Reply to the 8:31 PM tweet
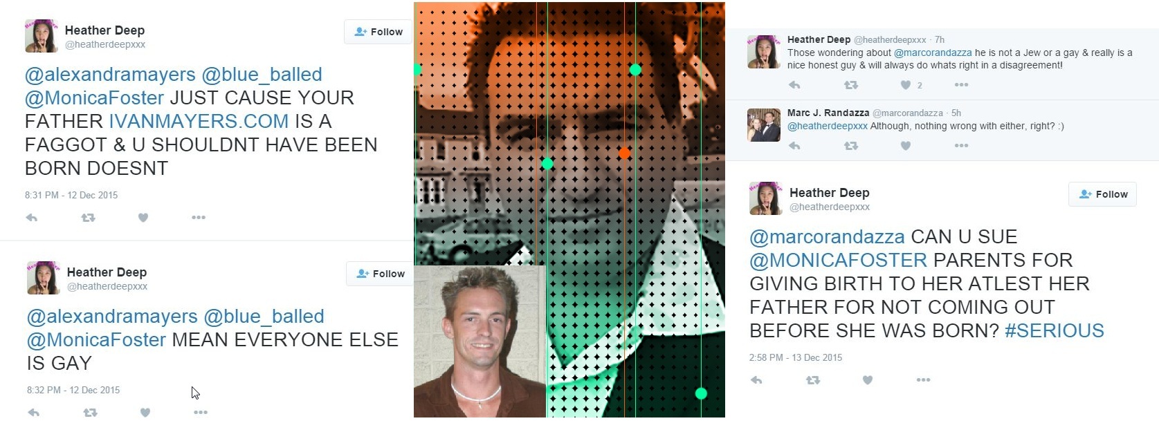The width and height of the screenshot is (1159, 432). pos(32,218)
